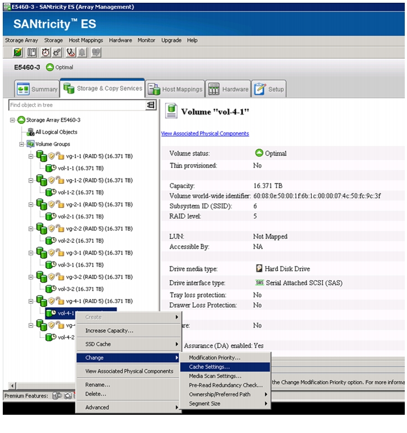Image resolution: width=407 pixels, height=433 pixels.
Task: Collapse the vg-2-1 volume group
Action: (30, 205)
